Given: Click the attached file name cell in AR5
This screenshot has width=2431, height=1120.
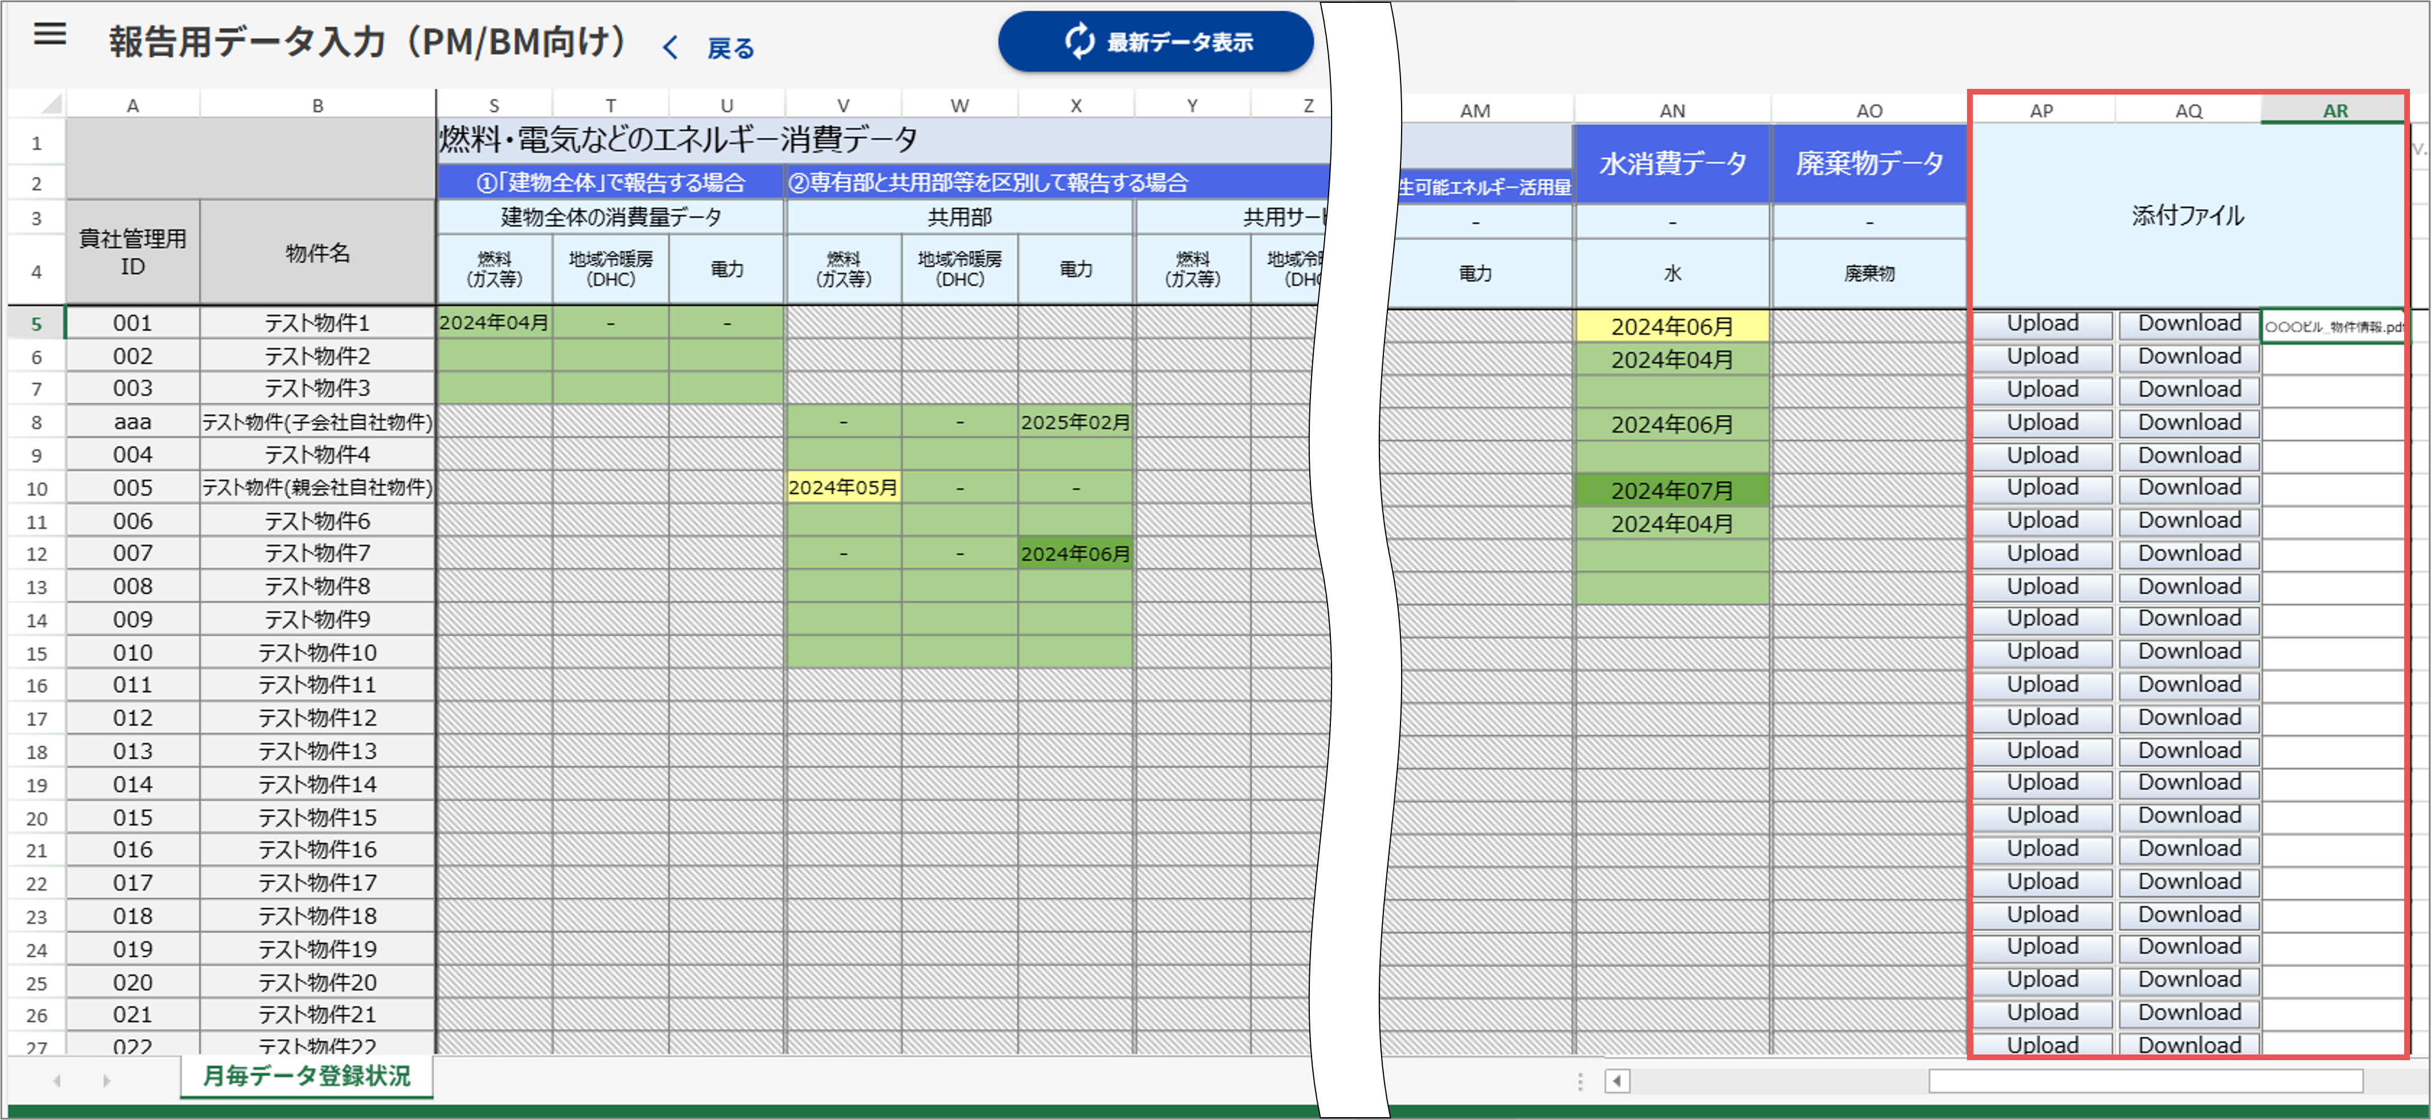Looking at the screenshot, I should 2332,326.
